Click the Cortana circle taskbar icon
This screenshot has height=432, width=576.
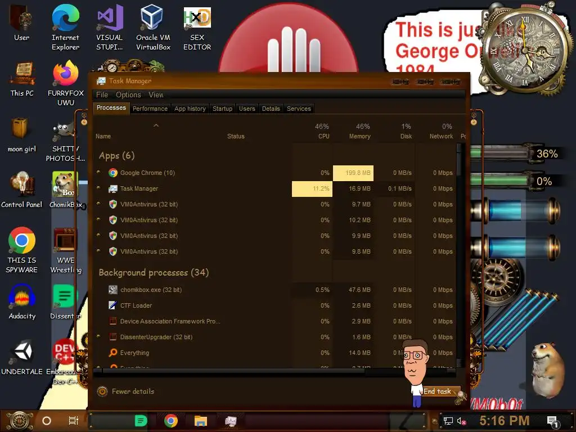[47, 421]
